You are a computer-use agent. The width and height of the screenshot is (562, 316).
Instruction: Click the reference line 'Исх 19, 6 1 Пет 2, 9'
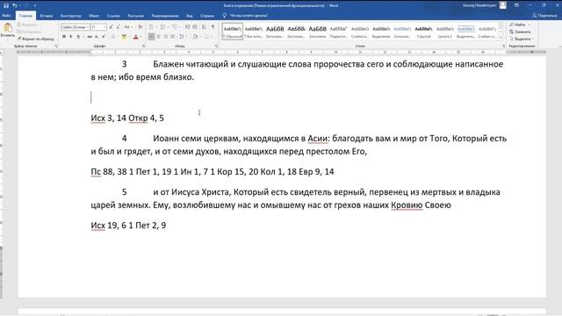click(x=128, y=226)
